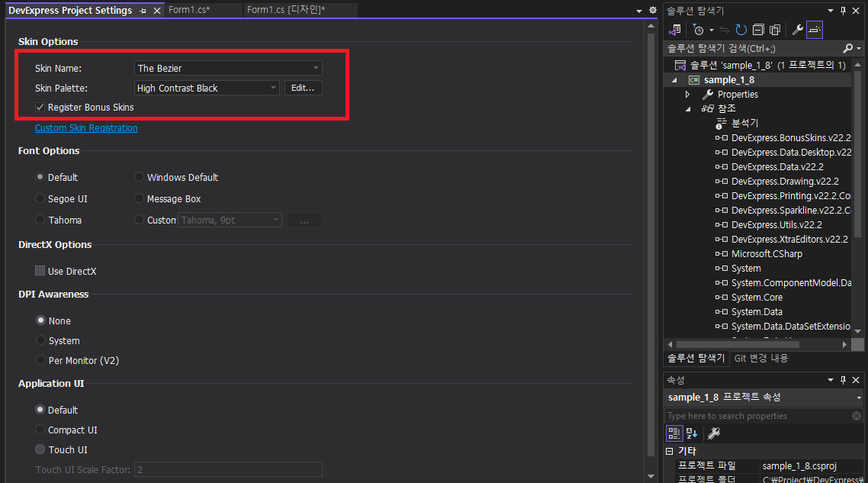The width and height of the screenshot is (868, 483).
Task: Open property pages wrench icon
Action: click(x=714, y=433)
